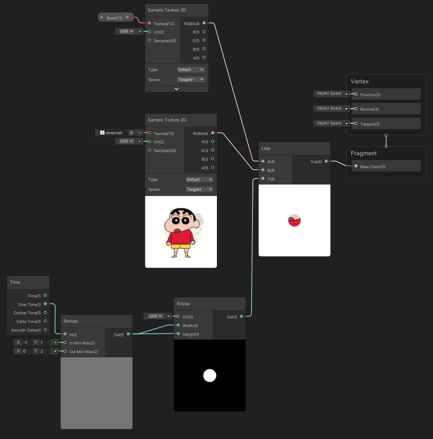The image size is (433, 439).
Task: Click Remap In(1) input port
Action: coord(65,334)
